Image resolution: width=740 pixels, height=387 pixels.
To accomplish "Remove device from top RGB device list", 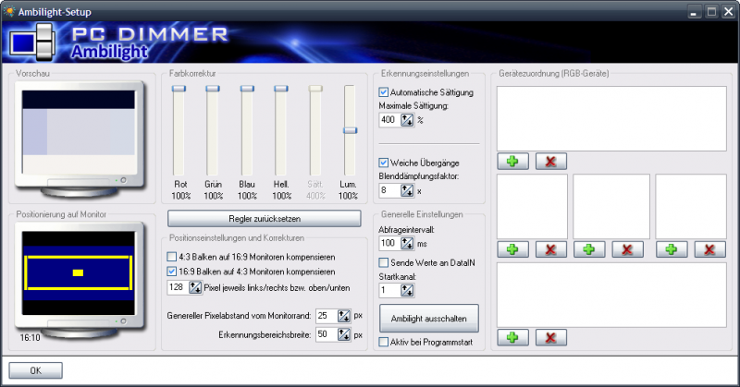I will (550, 162).
